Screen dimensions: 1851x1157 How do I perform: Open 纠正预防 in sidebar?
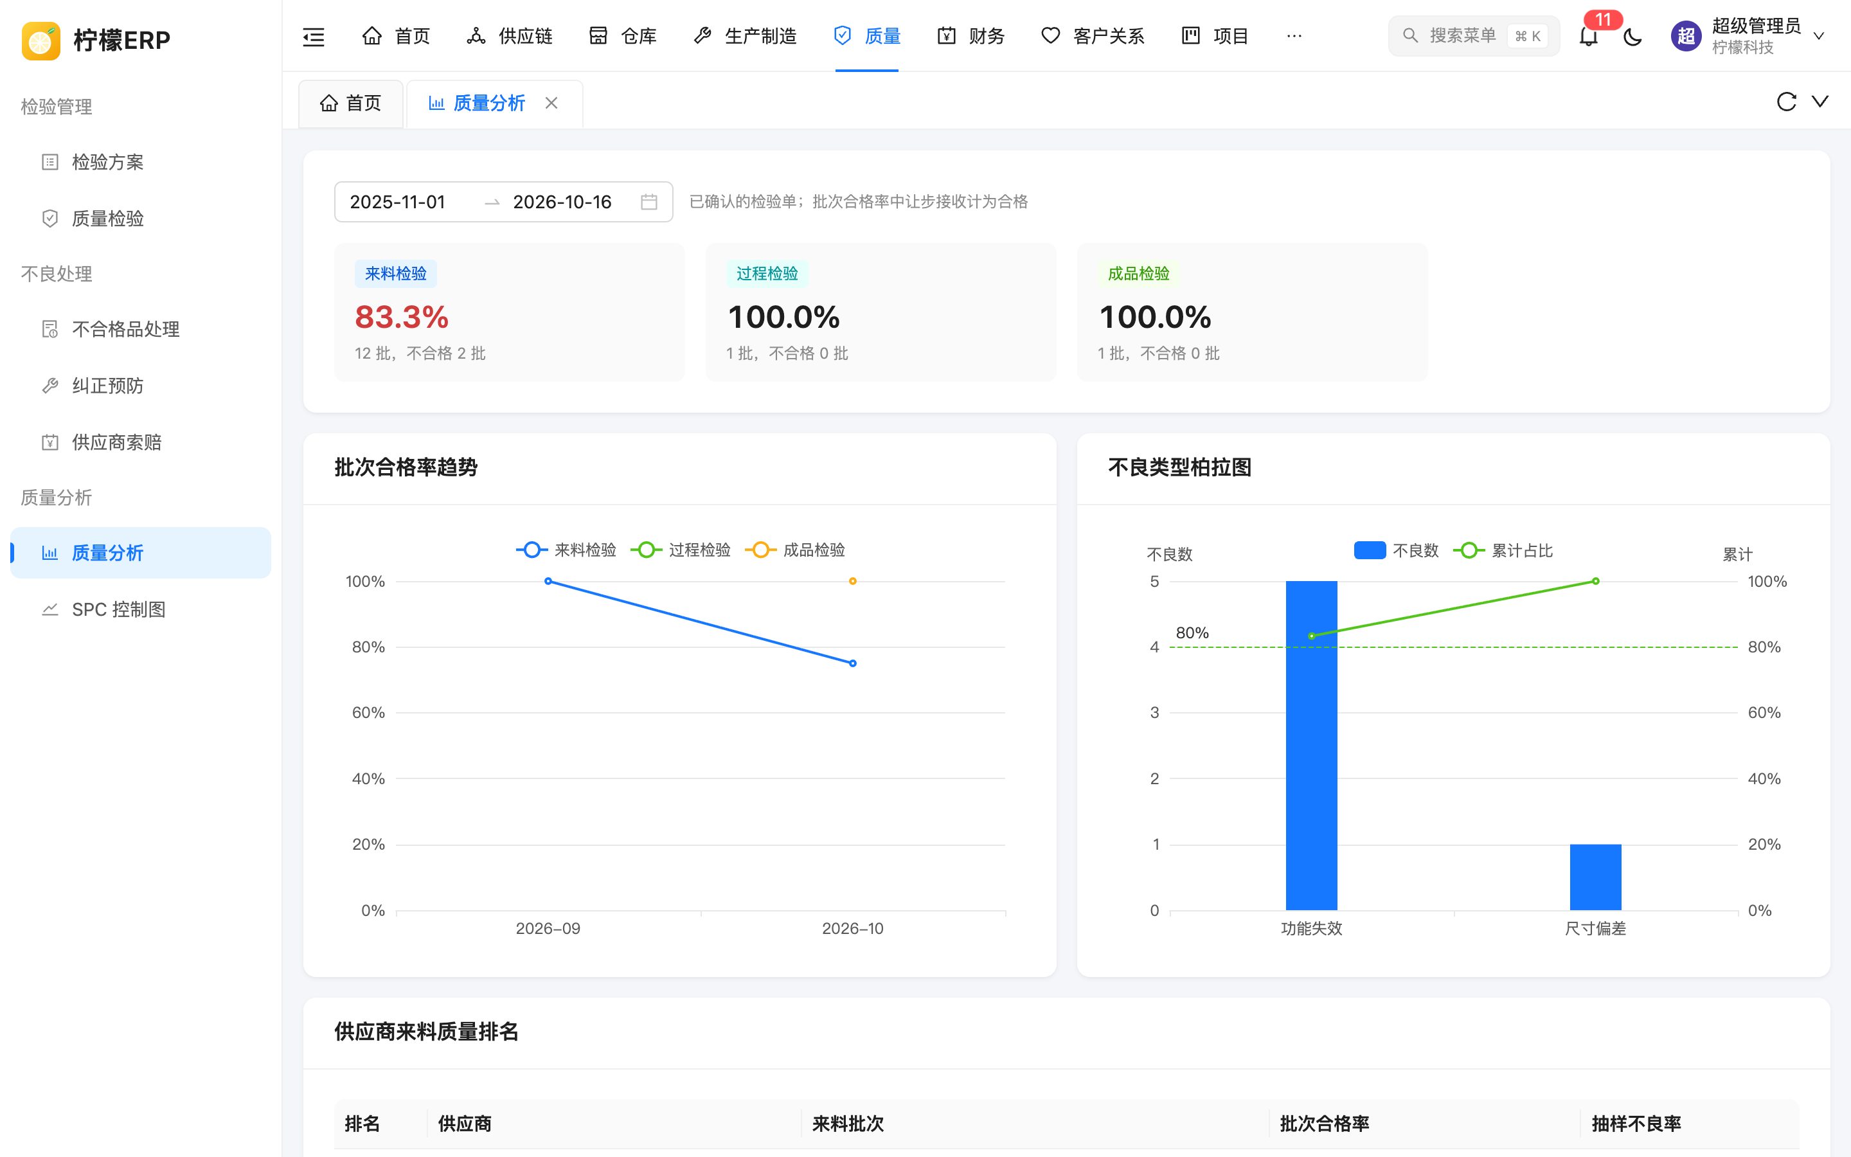pos(141,386)
